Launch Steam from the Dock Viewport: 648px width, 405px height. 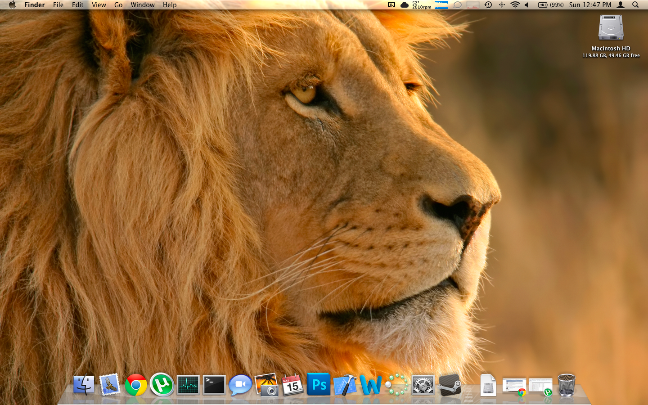tap(450, 385)
